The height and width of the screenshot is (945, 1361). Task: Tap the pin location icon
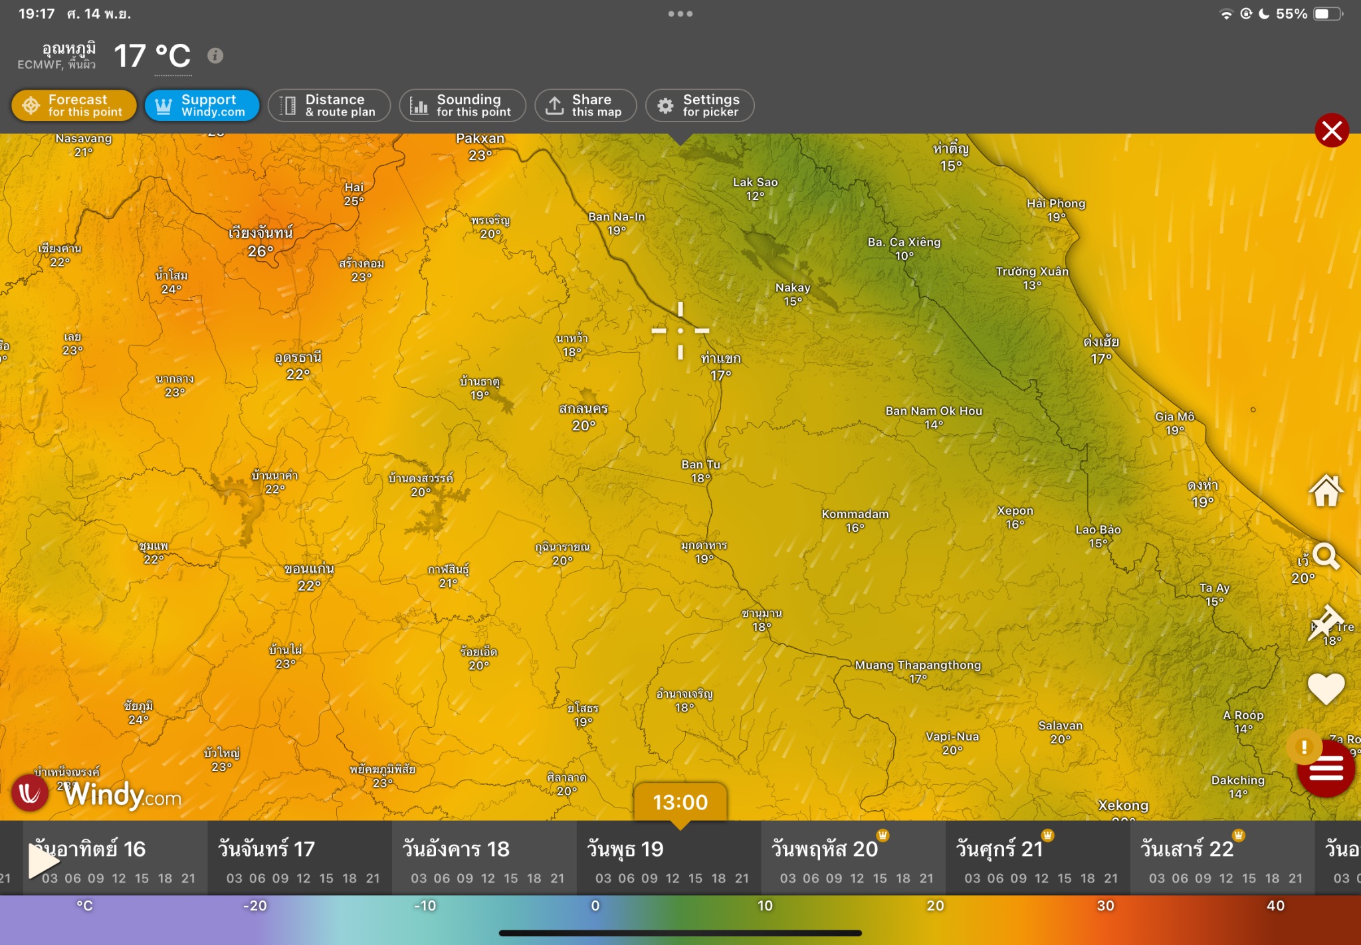(x=1324, y=622)
